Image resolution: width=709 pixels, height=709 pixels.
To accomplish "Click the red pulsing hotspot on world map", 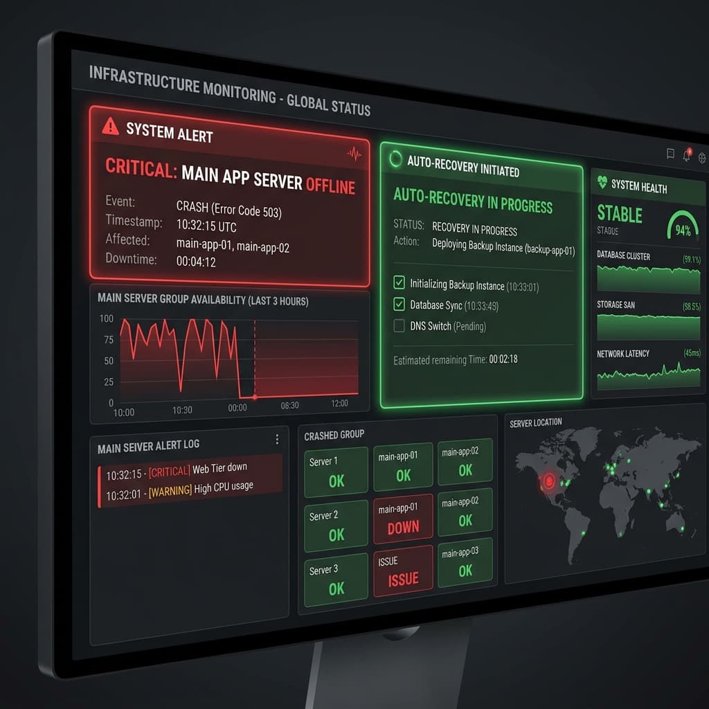I will [549, 481].
